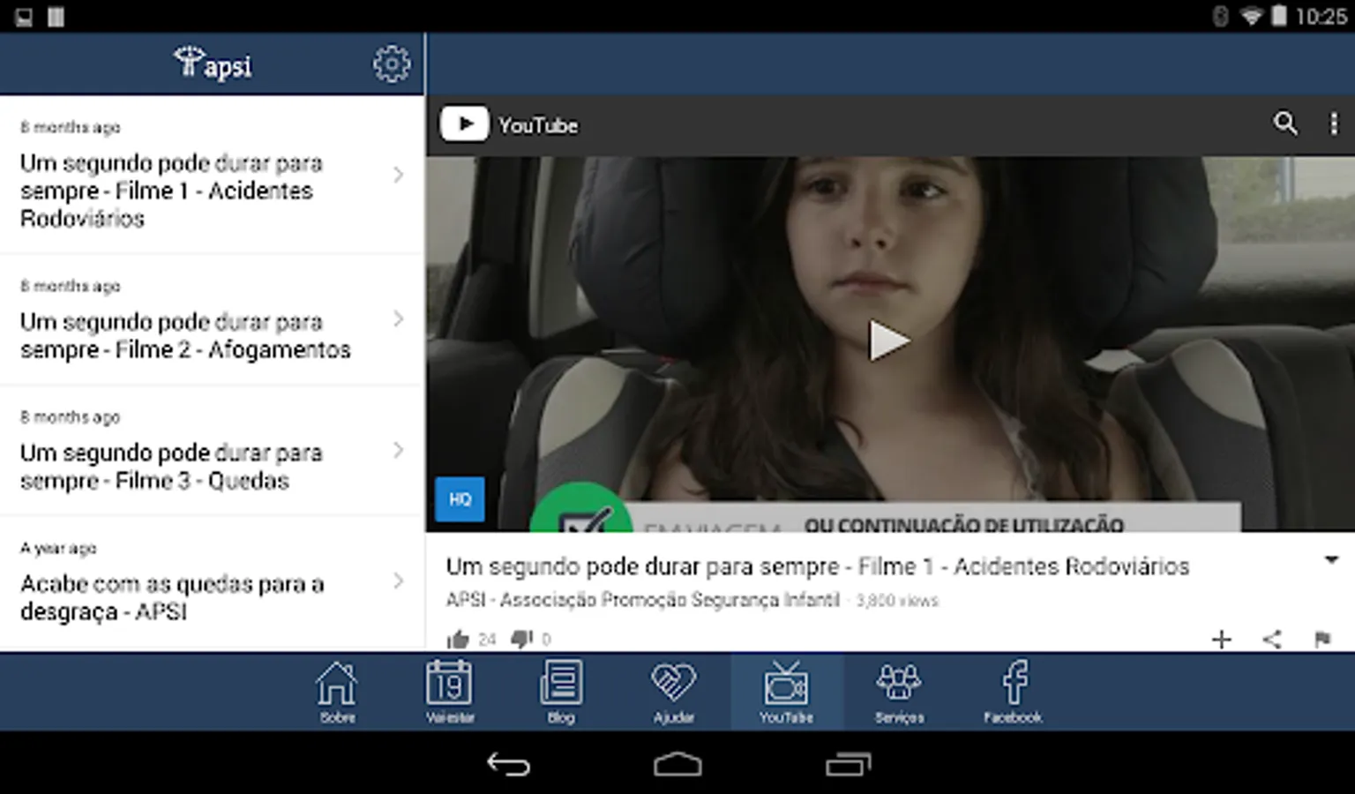This screenshot has width=1355, height=794.
Task: Tap the apsi logo in header
Action: (213, 64)
